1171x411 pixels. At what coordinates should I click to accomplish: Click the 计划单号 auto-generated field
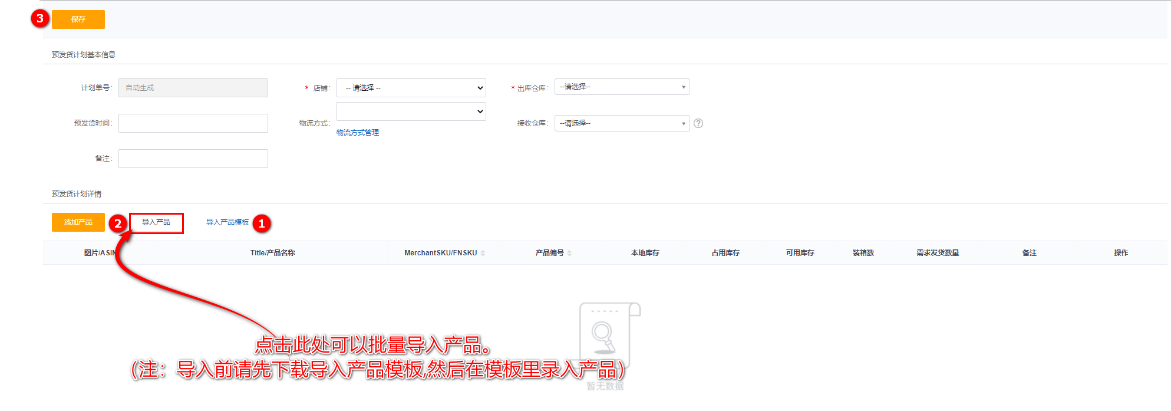tap(193, 88)
